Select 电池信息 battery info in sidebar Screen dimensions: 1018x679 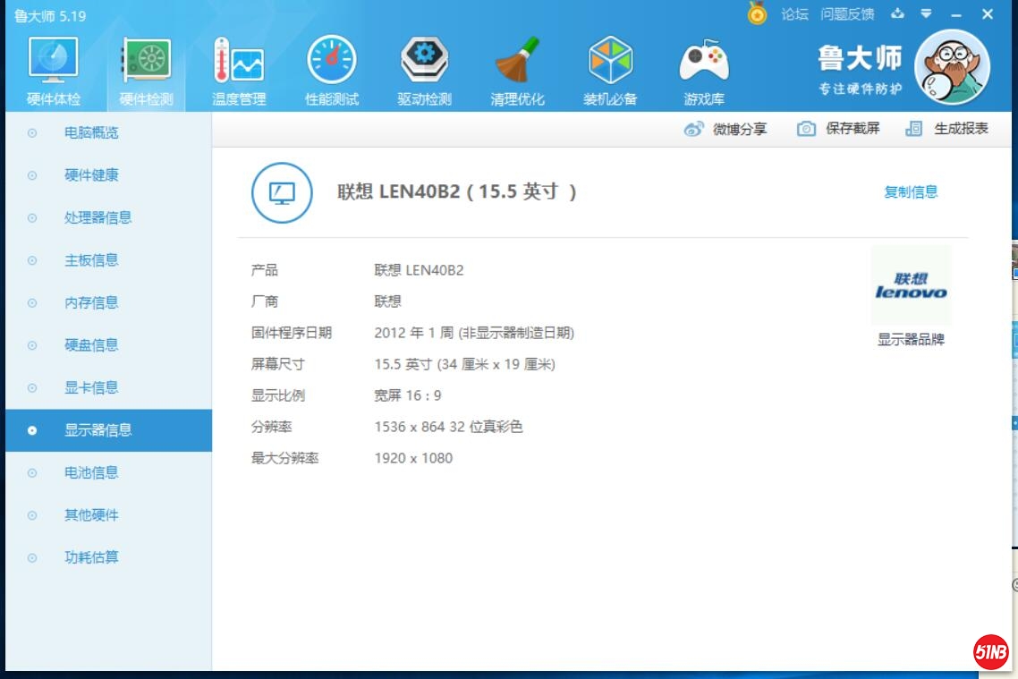click(91, 472)
